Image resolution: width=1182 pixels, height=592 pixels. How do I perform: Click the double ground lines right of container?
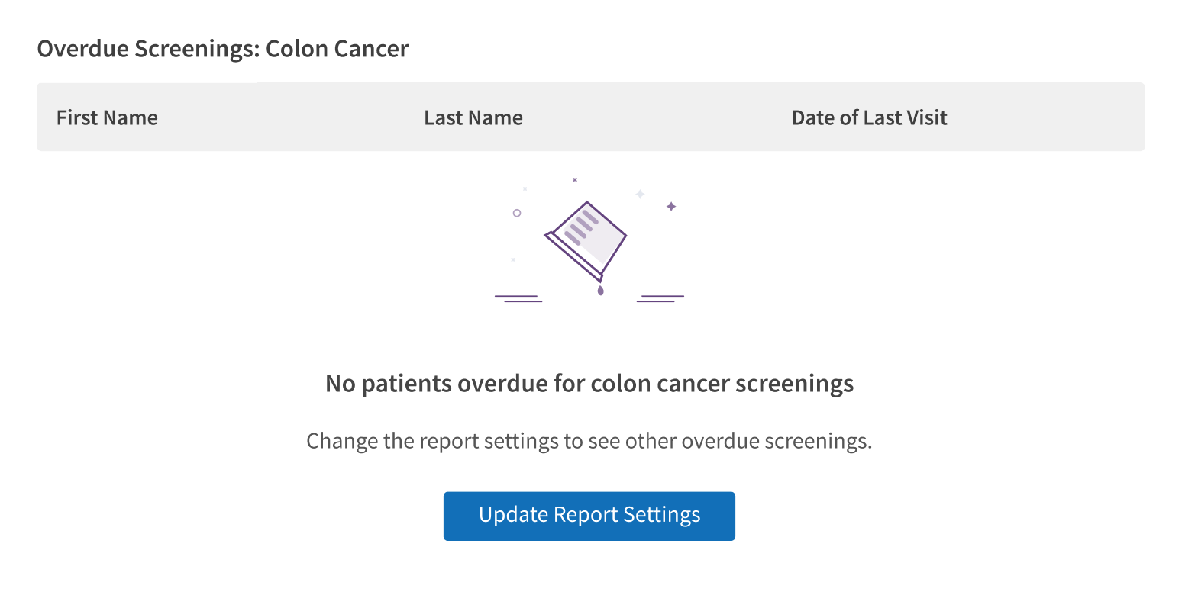point(660,298)
